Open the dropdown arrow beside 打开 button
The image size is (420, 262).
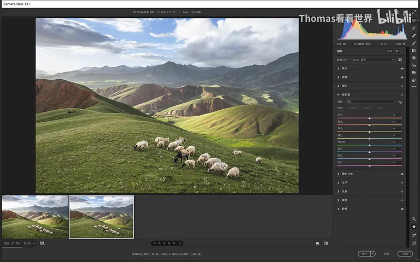373,254
